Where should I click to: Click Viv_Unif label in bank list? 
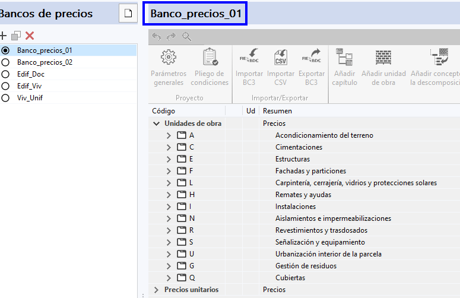pos(30,98)
